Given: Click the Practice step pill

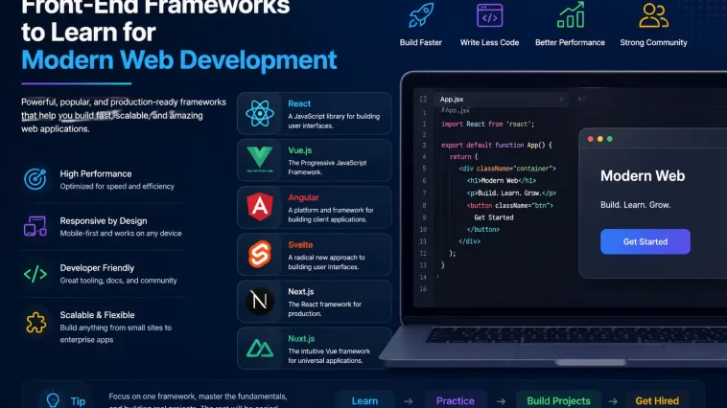Looking at the screenshot, I should click(456, 400).
